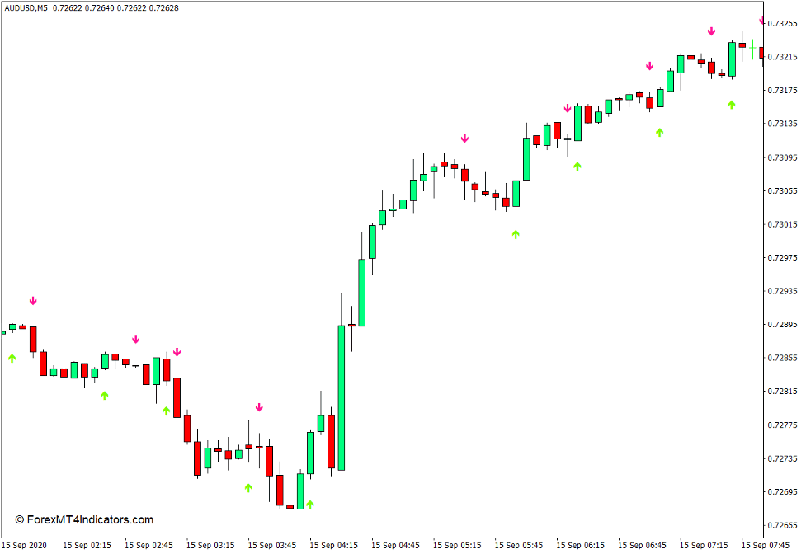Click the lowest green up arrow on the chart
Viewport: 806px width, 554px height.
click(x=310, y=504)
